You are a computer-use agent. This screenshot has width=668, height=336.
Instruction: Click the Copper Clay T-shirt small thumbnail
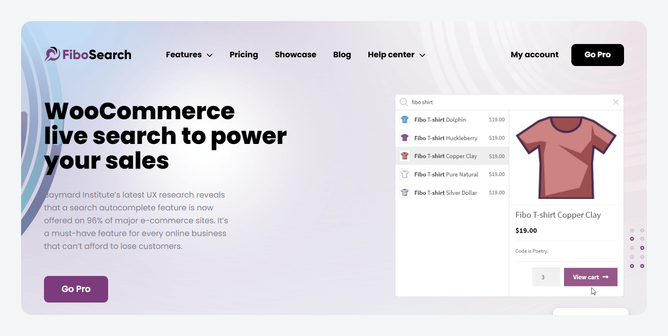405,156
